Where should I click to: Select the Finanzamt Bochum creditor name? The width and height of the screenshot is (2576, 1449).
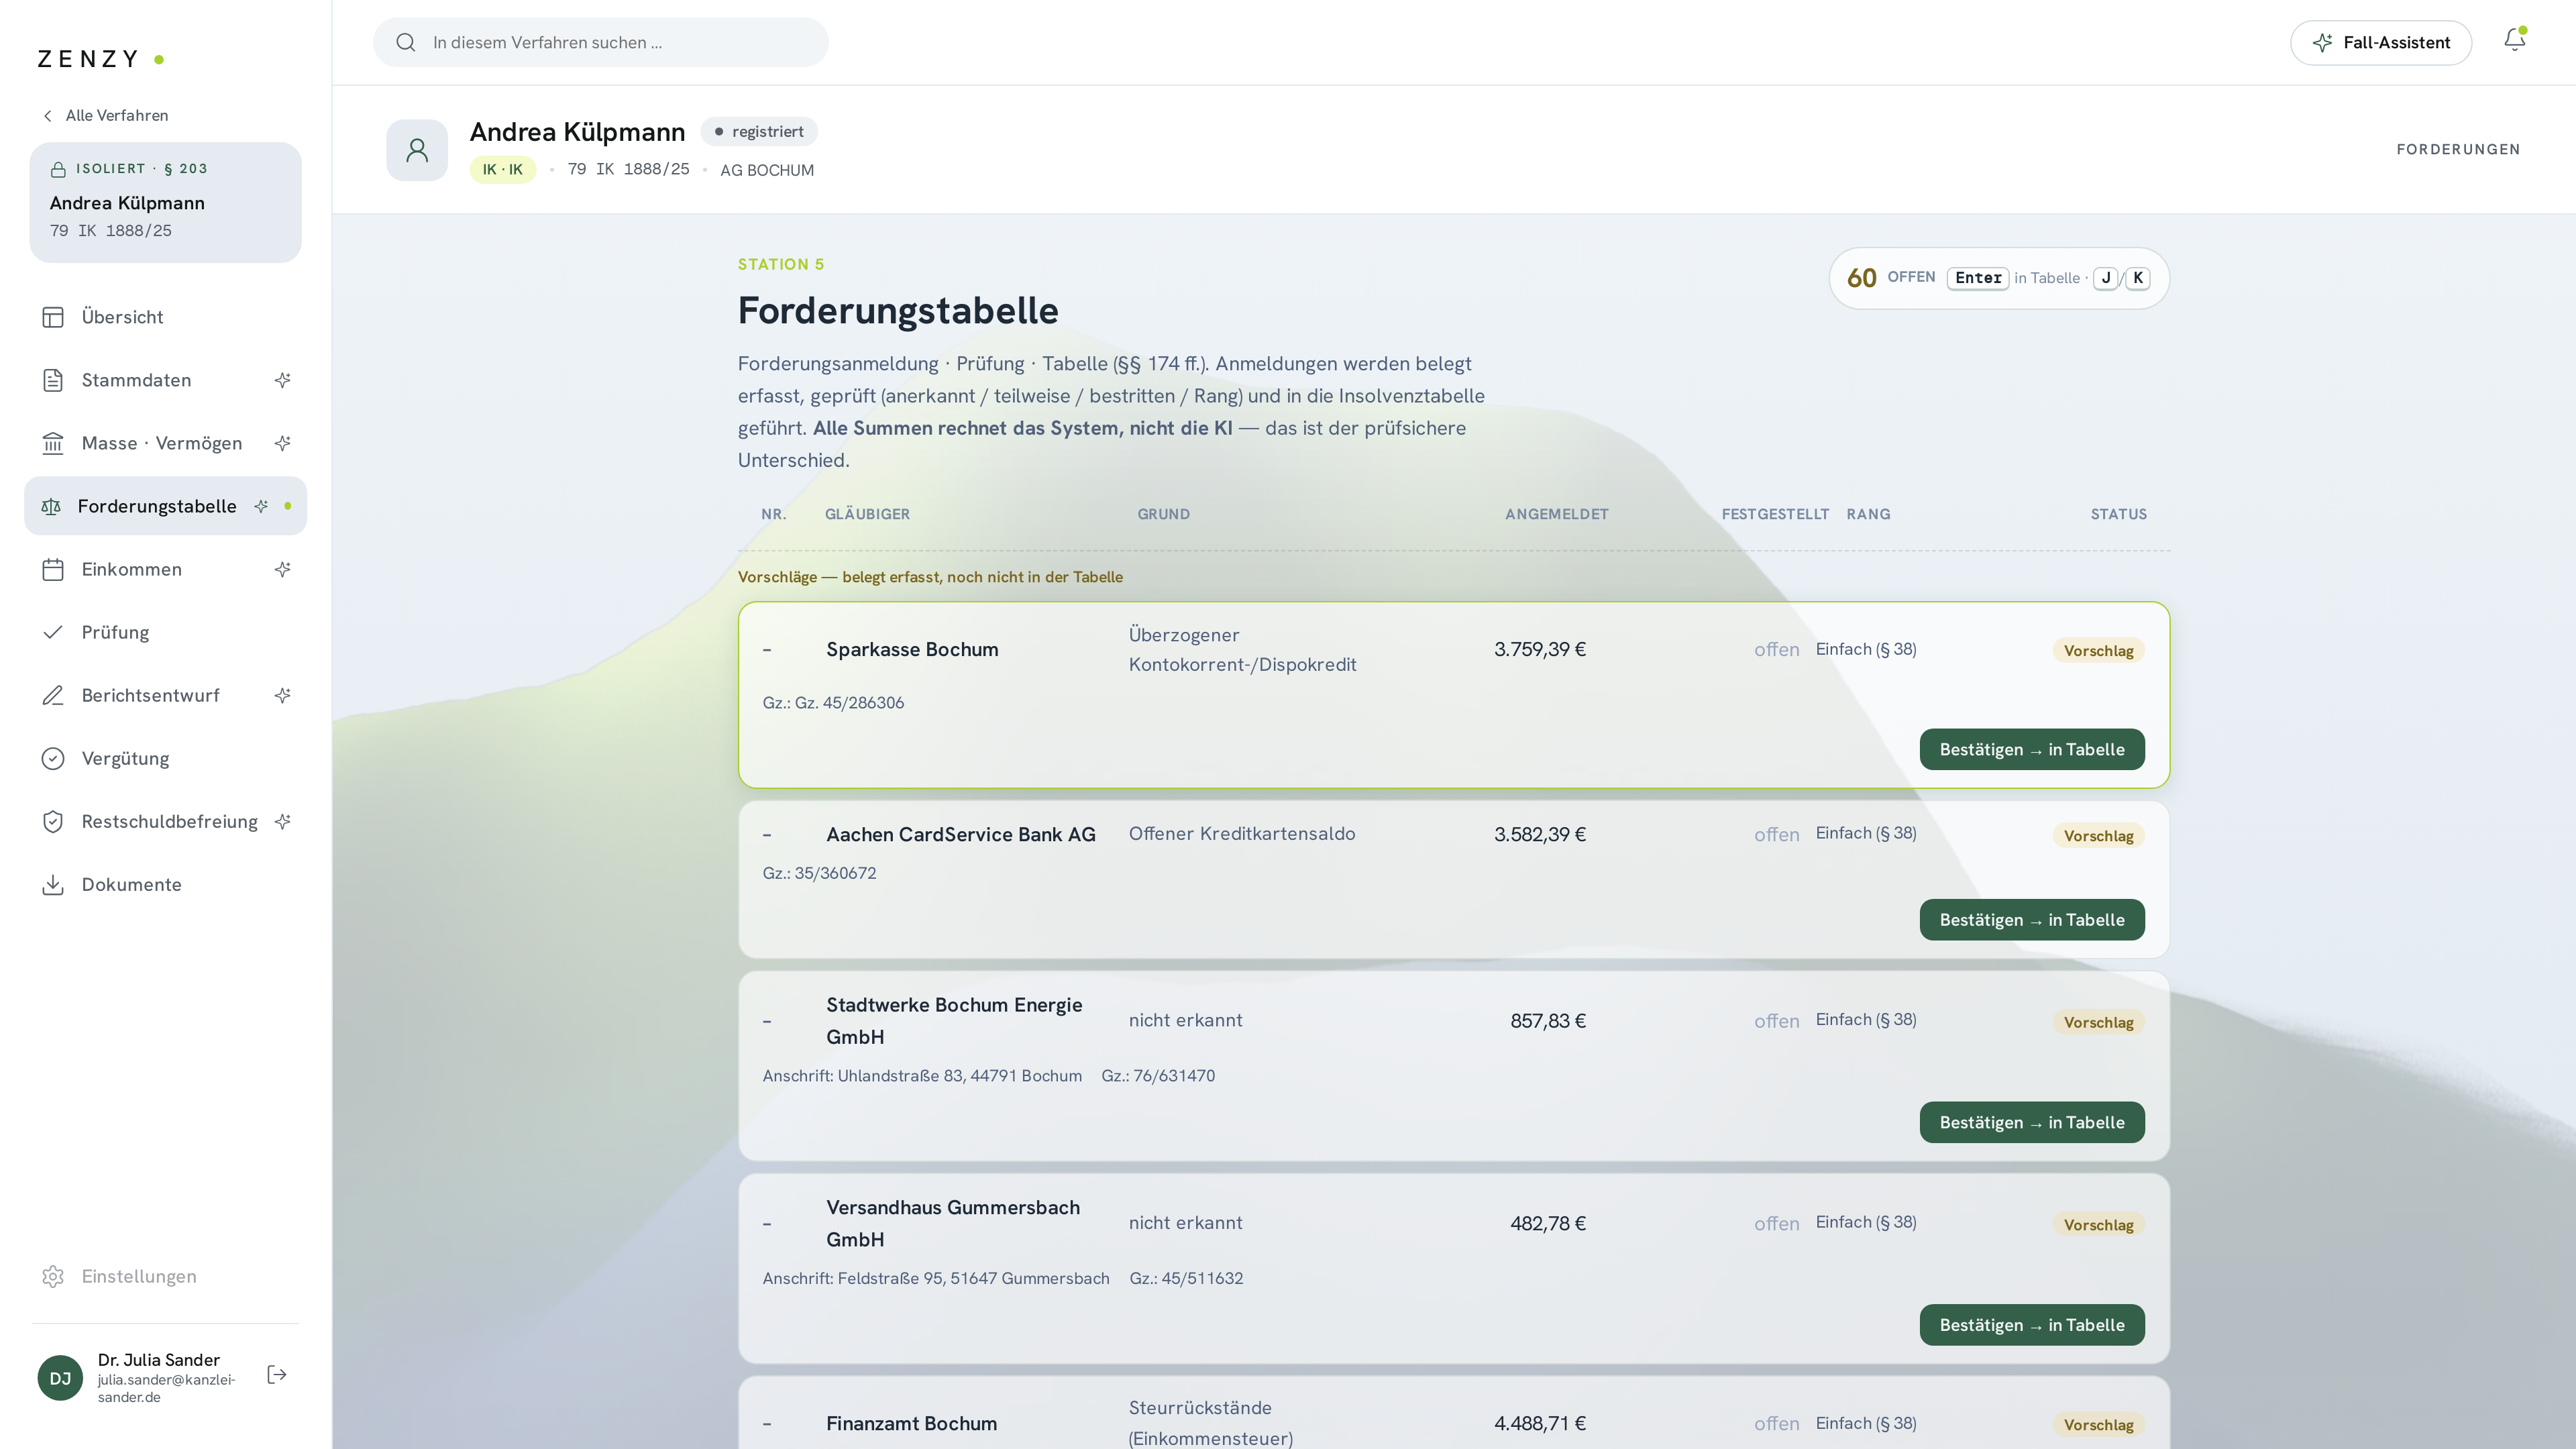911,1423
